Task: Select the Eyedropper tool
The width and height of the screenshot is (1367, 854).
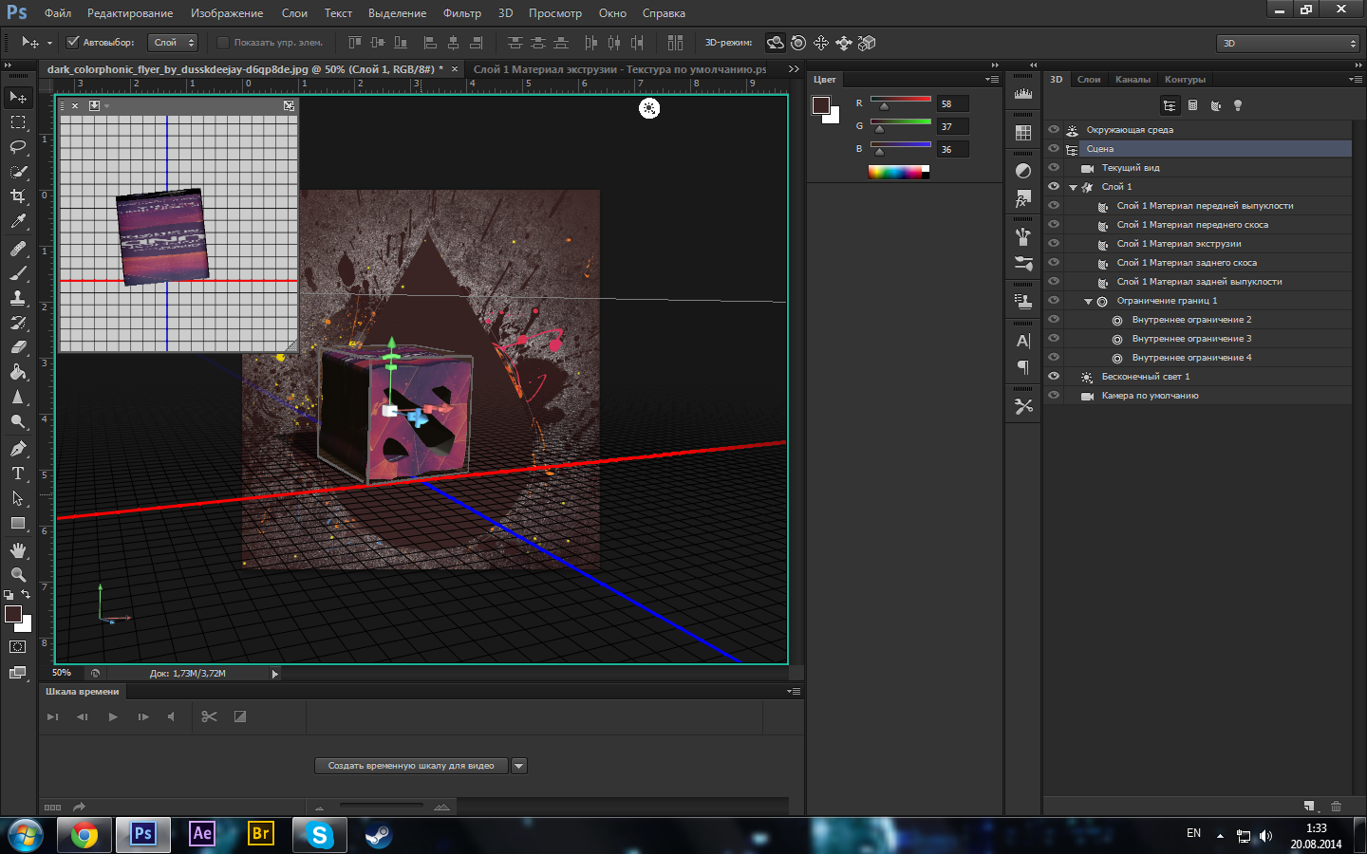Action: click(18, 221)
